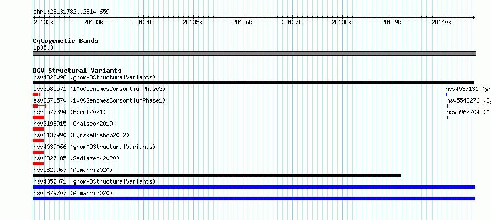
Task: Click the 28138k ruler tick label
Action: pyautogui.click(x=342, y=22)
